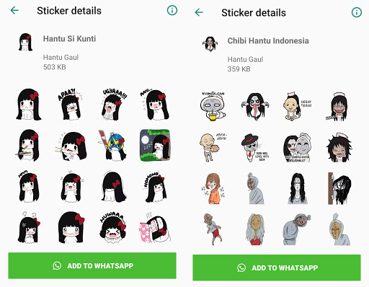This screenshot has height=287, width=369.
Task: Add Hantu Si Kunti pack to WhatsApp
Action: coord(92,265)
